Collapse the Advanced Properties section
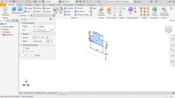The height and width of the screenshot is (98, 175). pyautogui.click(x=21, y=45)
